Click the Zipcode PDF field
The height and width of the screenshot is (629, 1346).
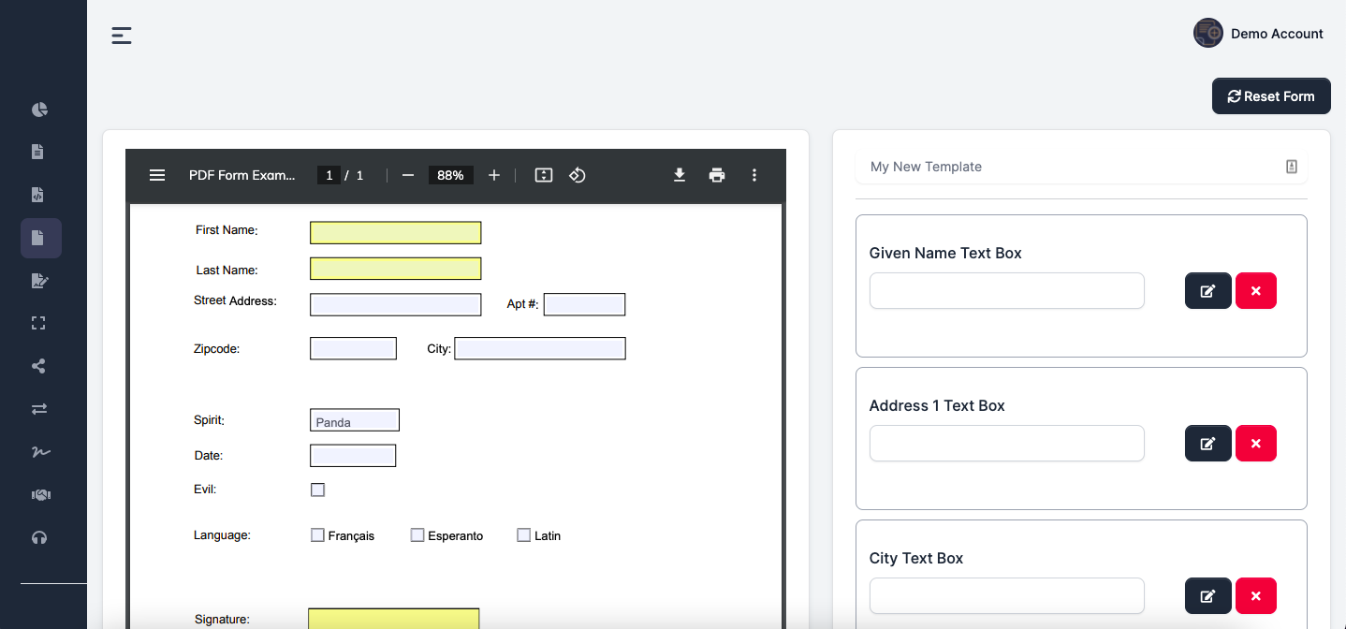point(354,348)
